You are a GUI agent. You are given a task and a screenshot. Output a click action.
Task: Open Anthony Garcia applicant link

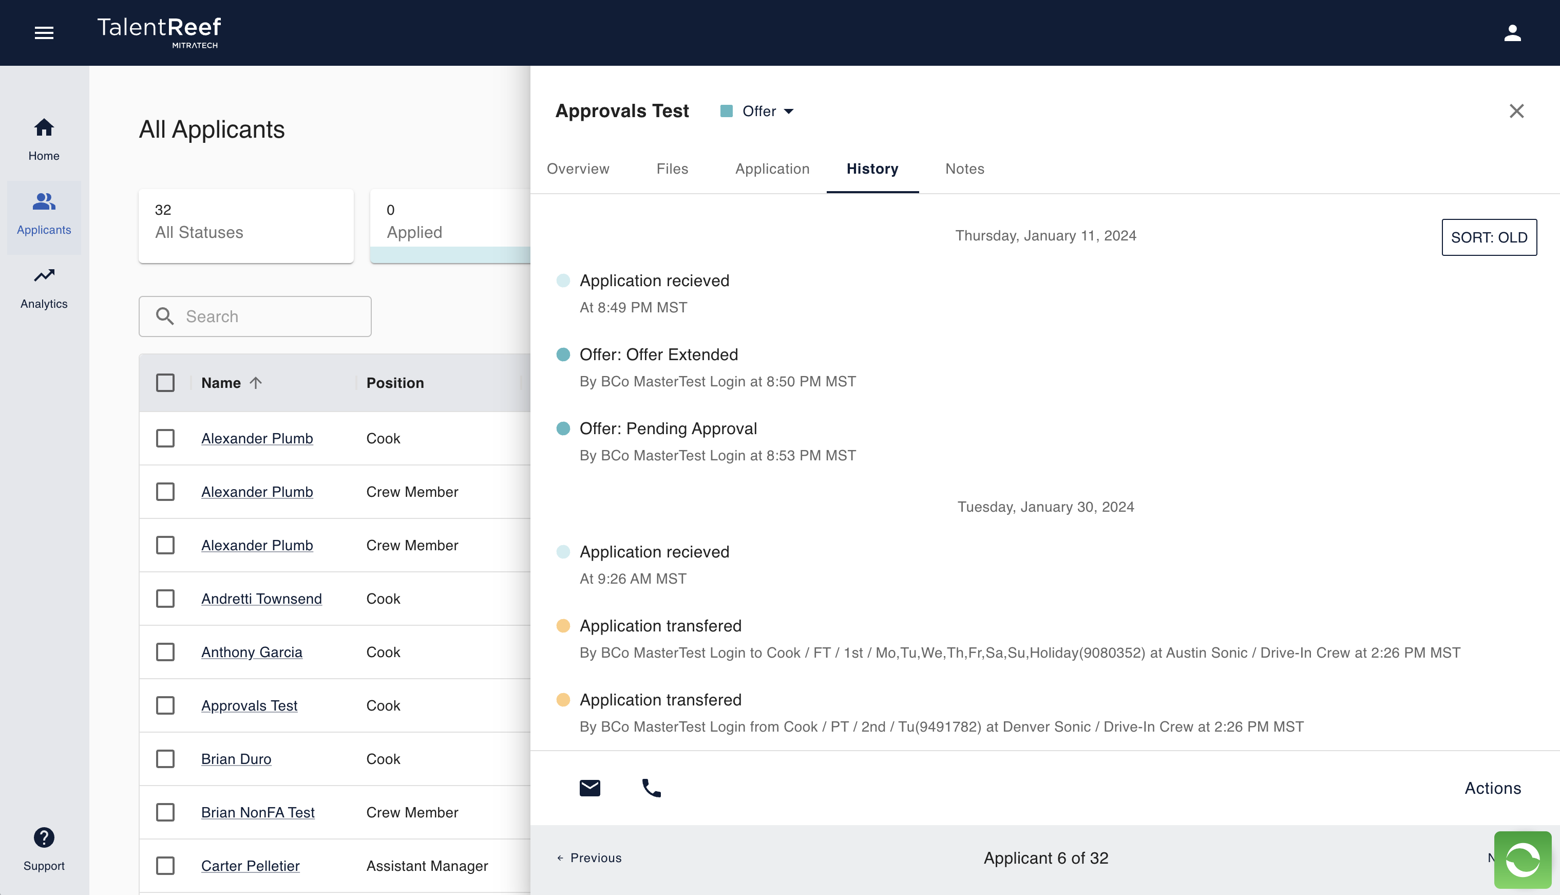(x=251, y=652)
